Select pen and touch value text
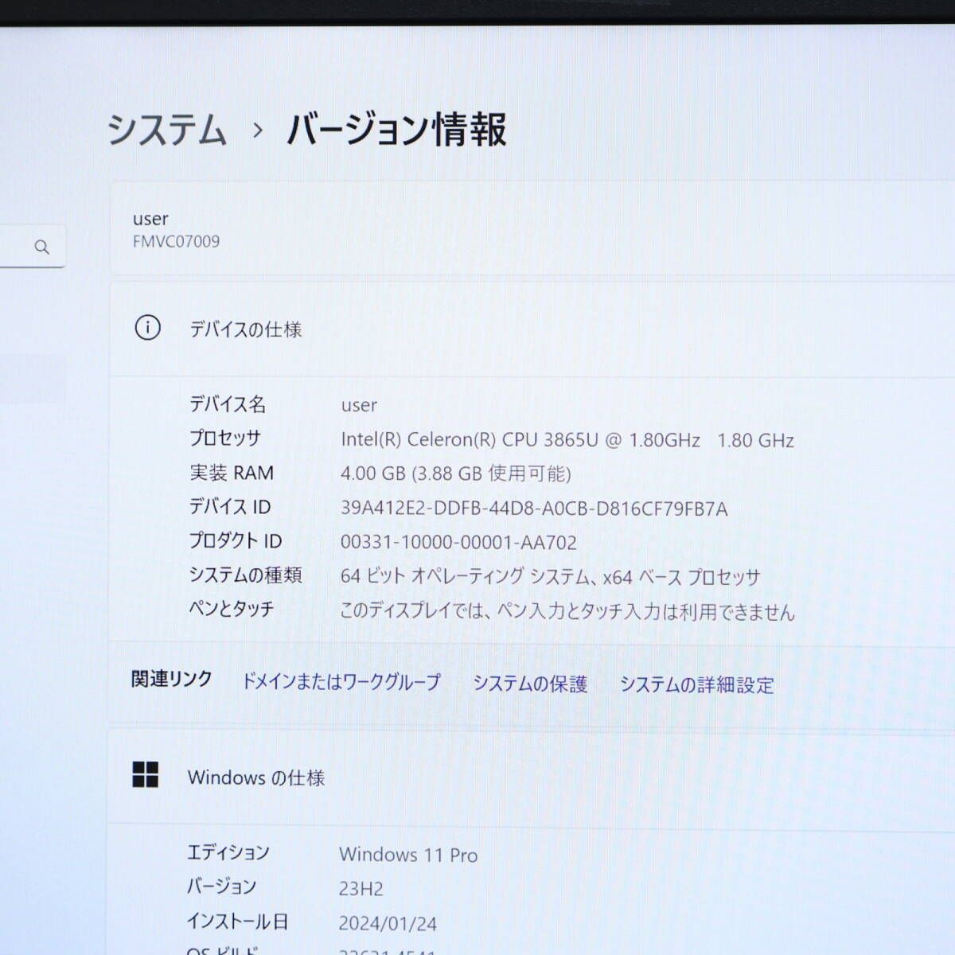Viewport: 955px width, 955px height. 567,611
